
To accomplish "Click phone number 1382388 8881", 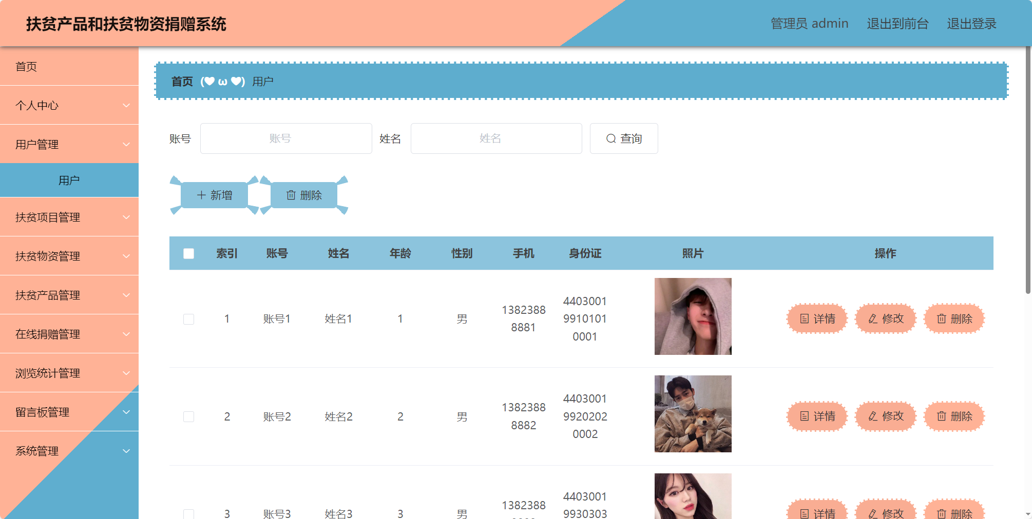I will click(x=524, y=318).
